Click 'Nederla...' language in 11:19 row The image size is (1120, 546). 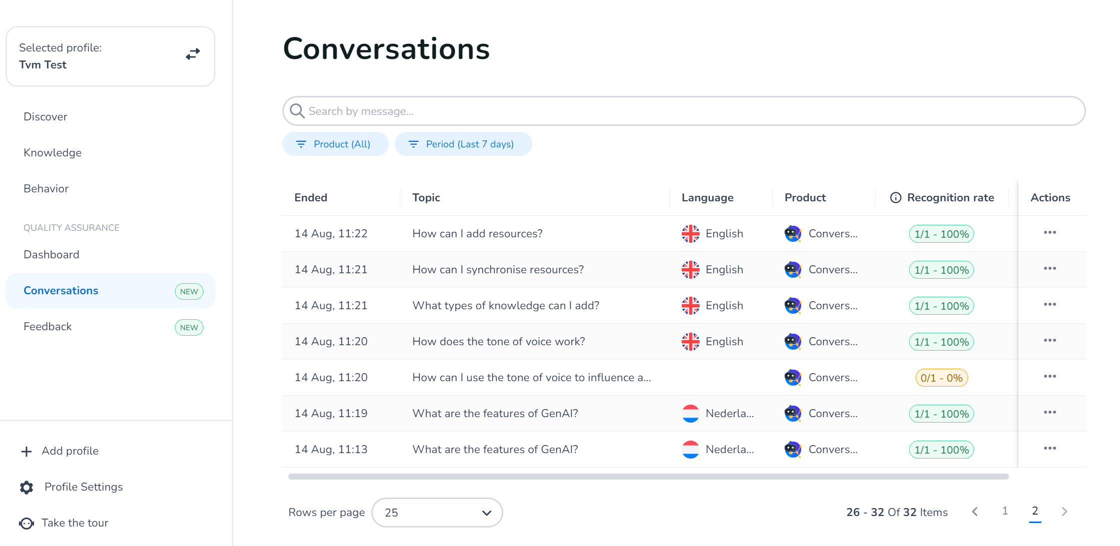pos(730,414)
